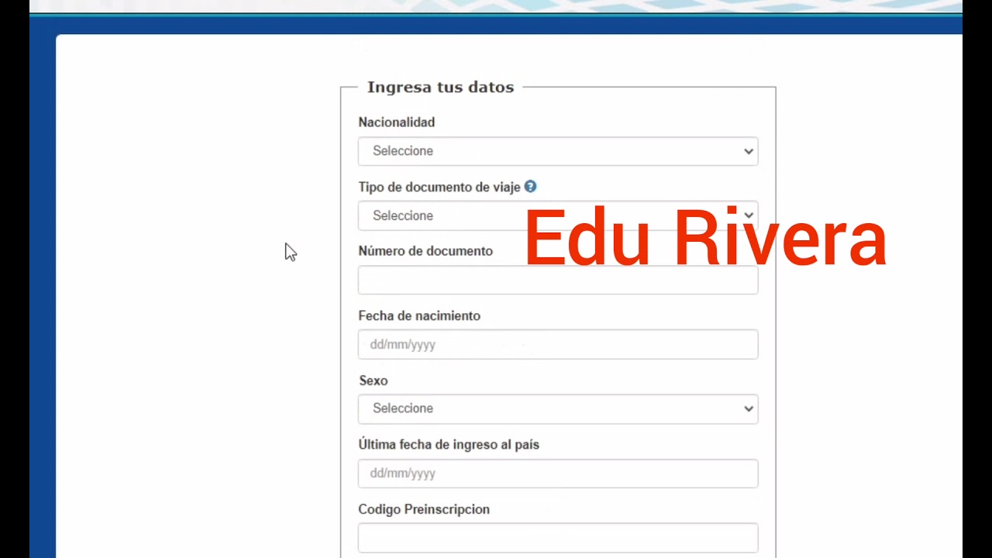Click the Nacionalidad label text
Viewport: 992px width, 558px height.
396,122
